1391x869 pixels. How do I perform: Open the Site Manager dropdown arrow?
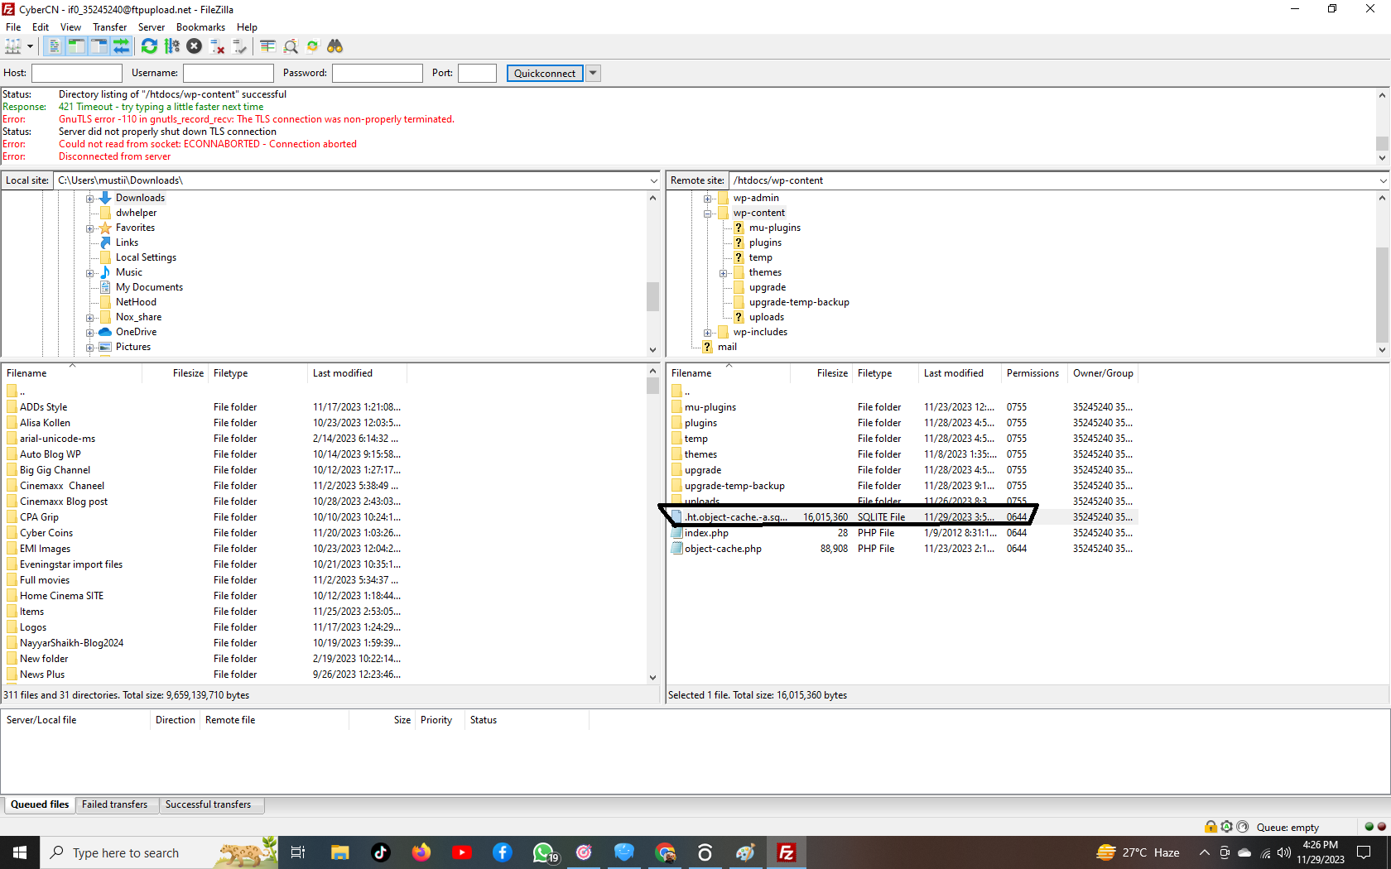[30, 46]
